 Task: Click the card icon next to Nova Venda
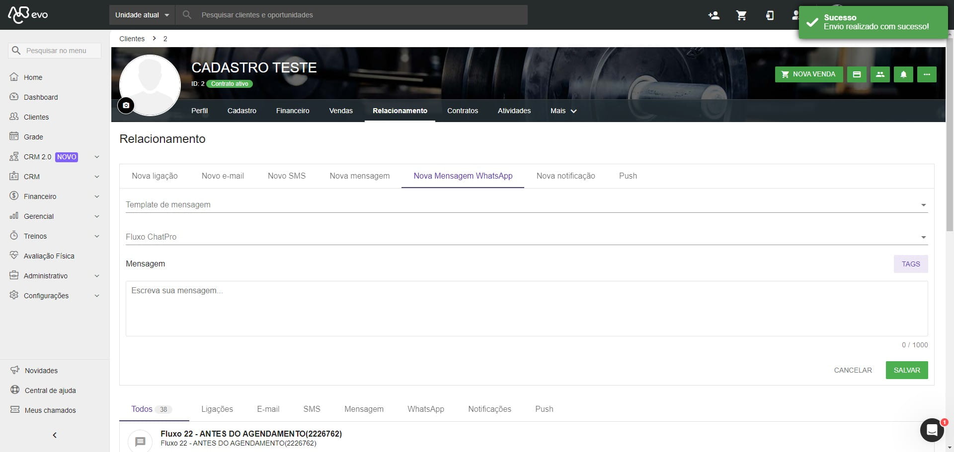coord(857,74)
